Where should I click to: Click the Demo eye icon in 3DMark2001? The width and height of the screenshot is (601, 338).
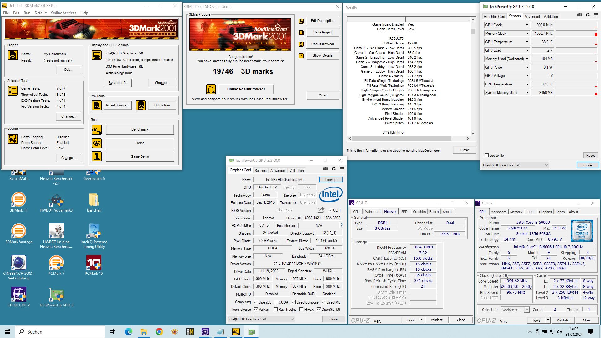pyautogui.click(x=97, y=143)
